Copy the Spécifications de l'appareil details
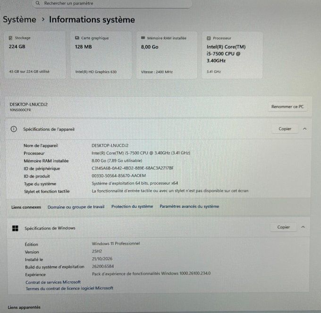Viewport: 321px width, 313px height. [285, 129]
